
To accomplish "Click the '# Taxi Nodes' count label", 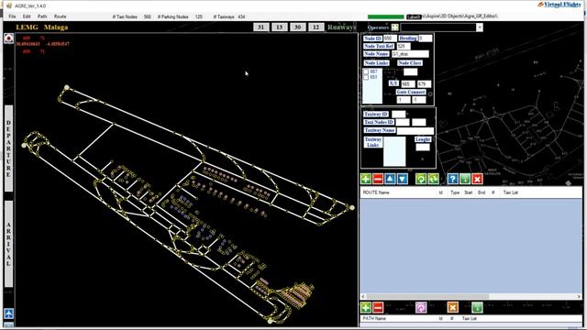I will coord(125,16).
